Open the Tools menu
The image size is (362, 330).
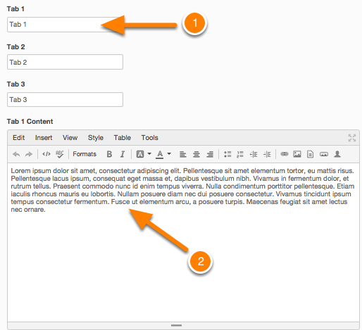pos(149,138)
